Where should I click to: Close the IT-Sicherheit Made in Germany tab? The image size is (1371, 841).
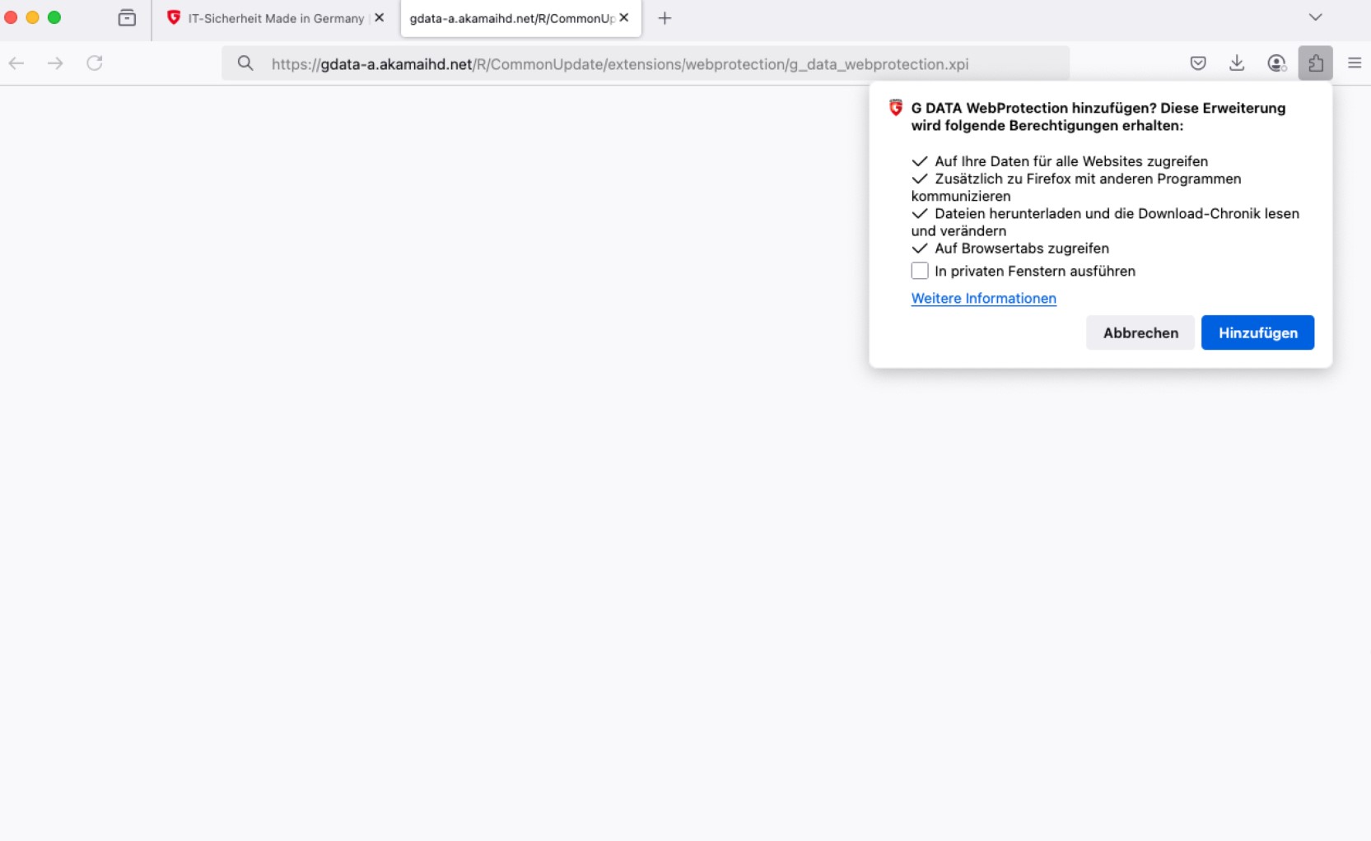coord(380,17)
